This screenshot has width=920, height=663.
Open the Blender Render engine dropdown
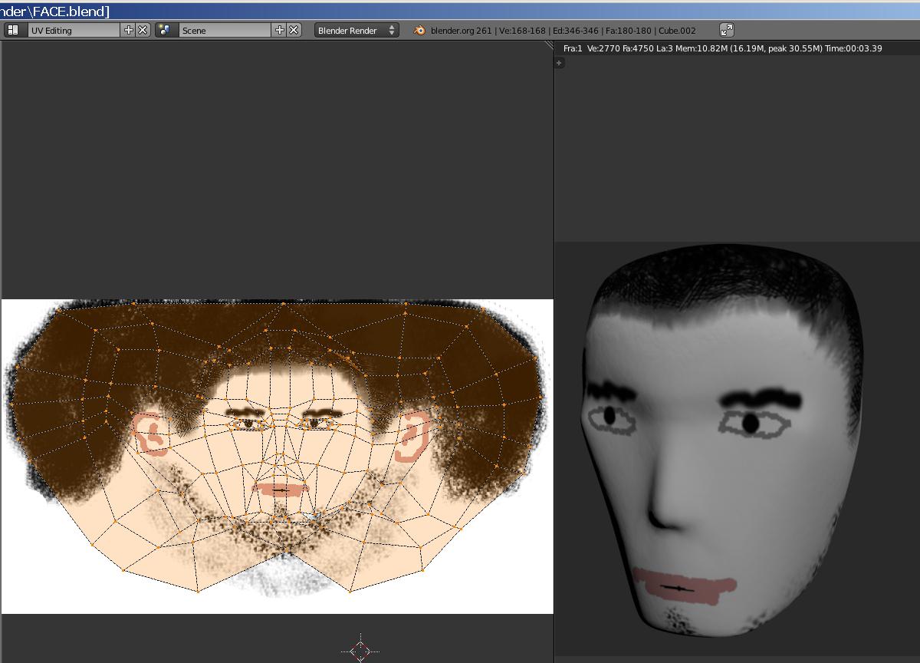point(356,30)
